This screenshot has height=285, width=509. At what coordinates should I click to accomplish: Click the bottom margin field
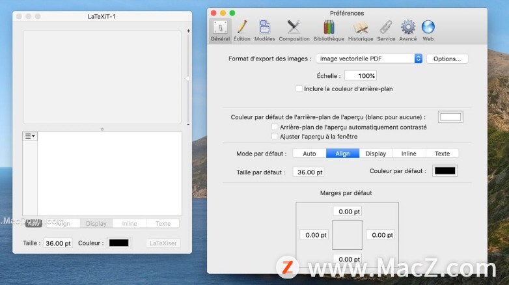(348, 259)
